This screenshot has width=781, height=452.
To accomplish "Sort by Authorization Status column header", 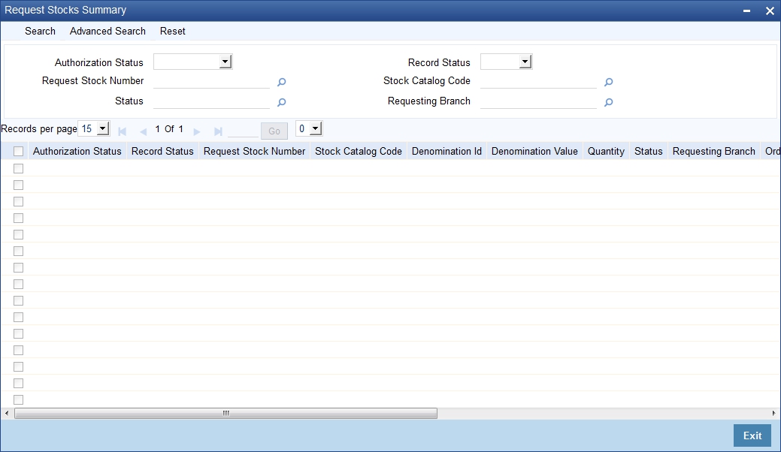I will tap(77, 151).
